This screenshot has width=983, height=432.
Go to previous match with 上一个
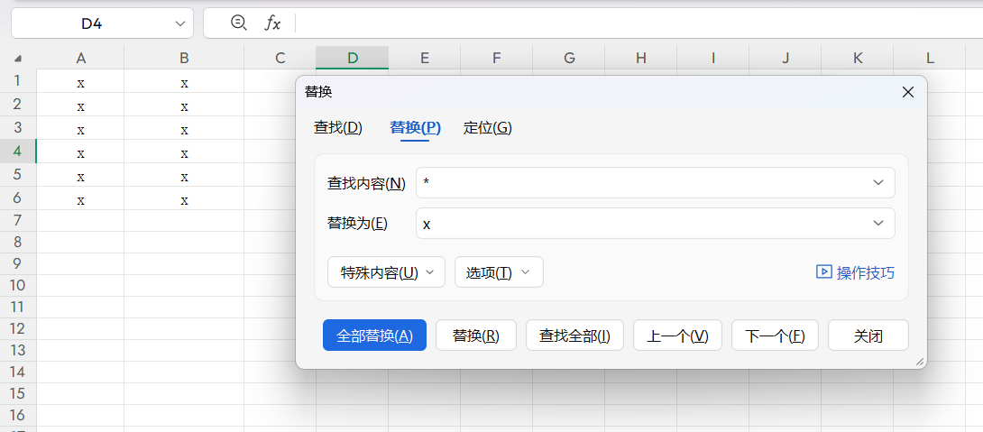(x=677, y=335)
